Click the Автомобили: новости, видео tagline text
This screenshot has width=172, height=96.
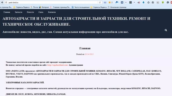pyautogui.click(x=66, y=32)
